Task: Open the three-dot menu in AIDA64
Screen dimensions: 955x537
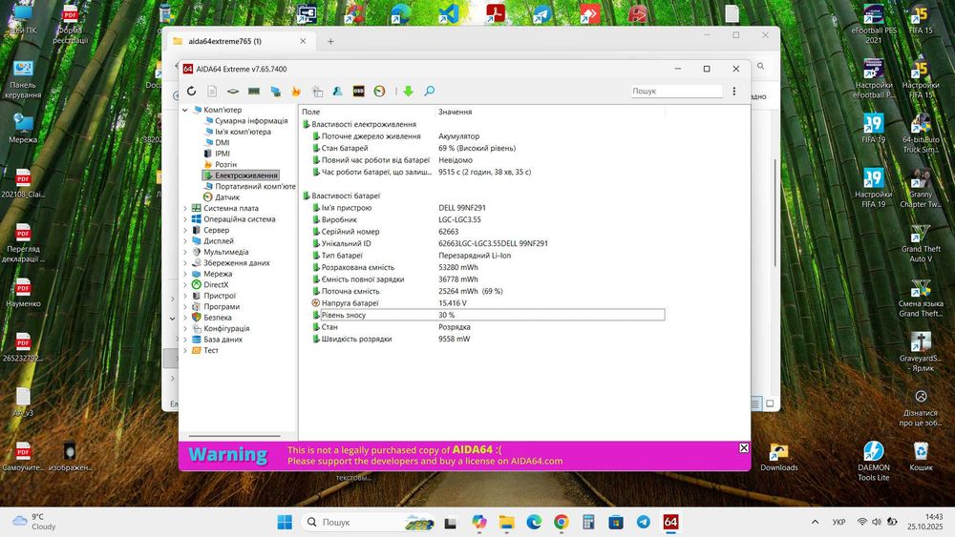Action: [733, 92]
